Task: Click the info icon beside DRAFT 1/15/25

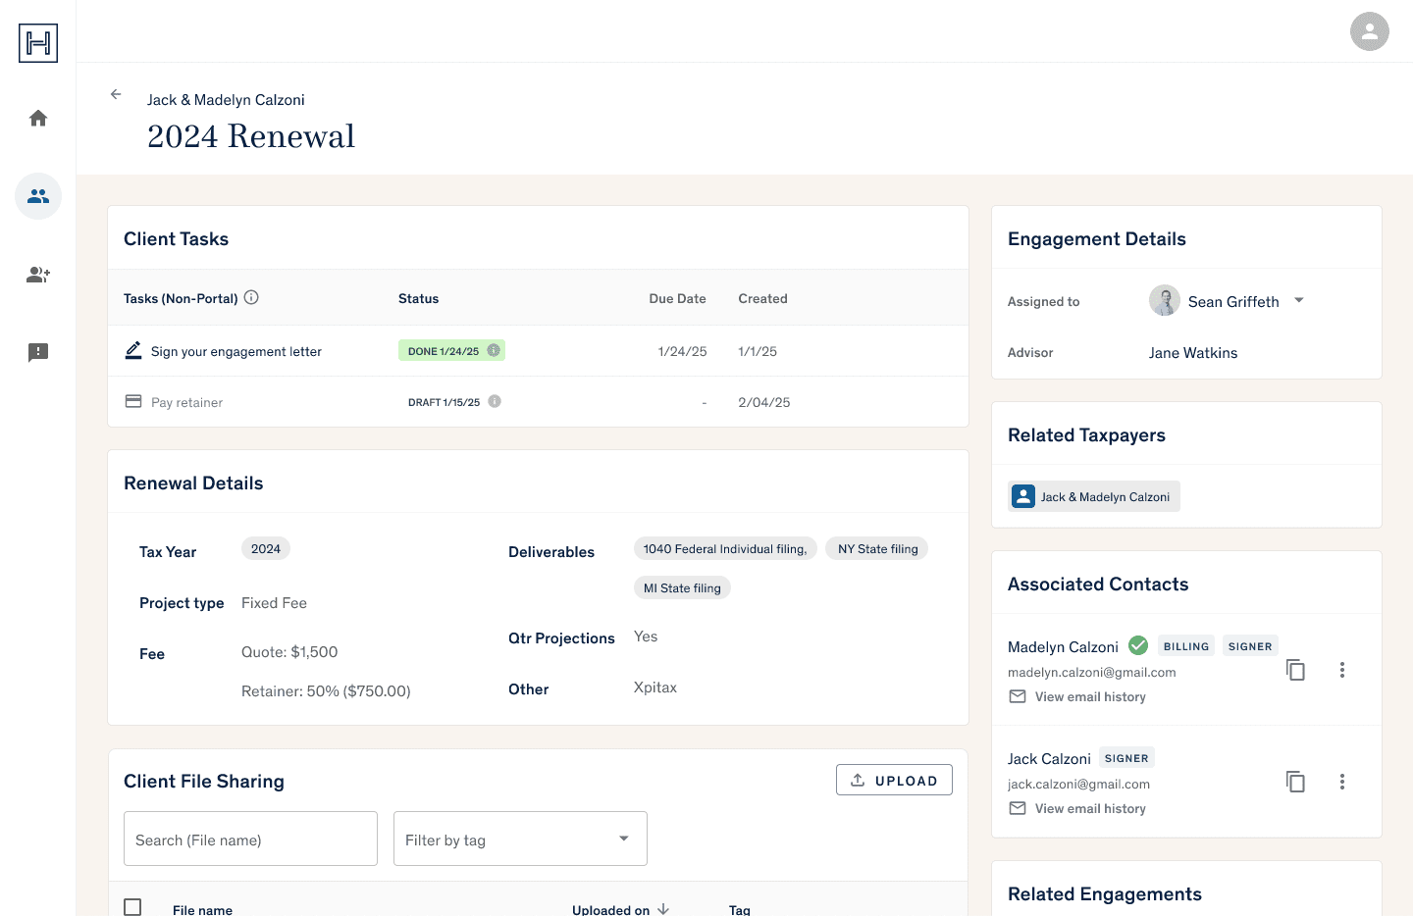Action: click(x=495, y=401)
